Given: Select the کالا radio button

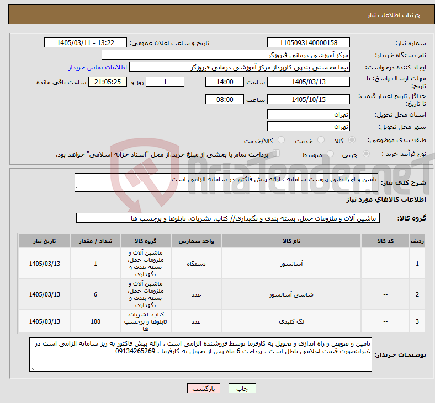Looking at the screenshot, I should coord(352,140).
